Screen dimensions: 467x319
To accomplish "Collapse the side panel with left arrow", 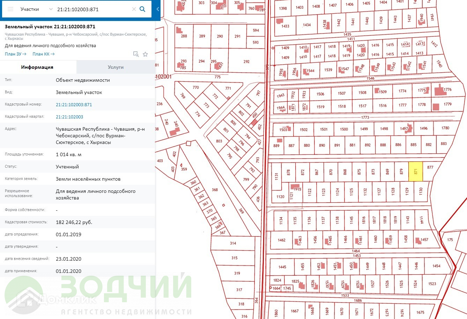I will [x=158, y=9].
